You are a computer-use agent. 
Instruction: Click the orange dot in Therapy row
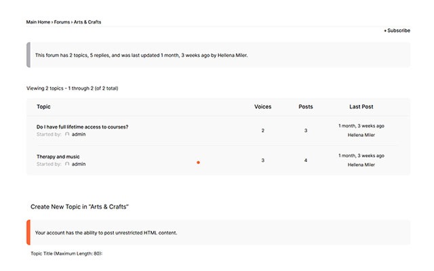(198, 163)
